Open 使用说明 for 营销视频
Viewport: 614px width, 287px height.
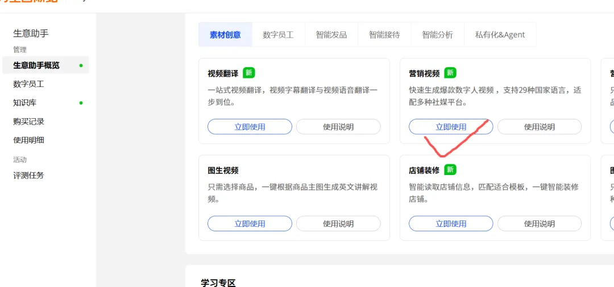[540, 127]
